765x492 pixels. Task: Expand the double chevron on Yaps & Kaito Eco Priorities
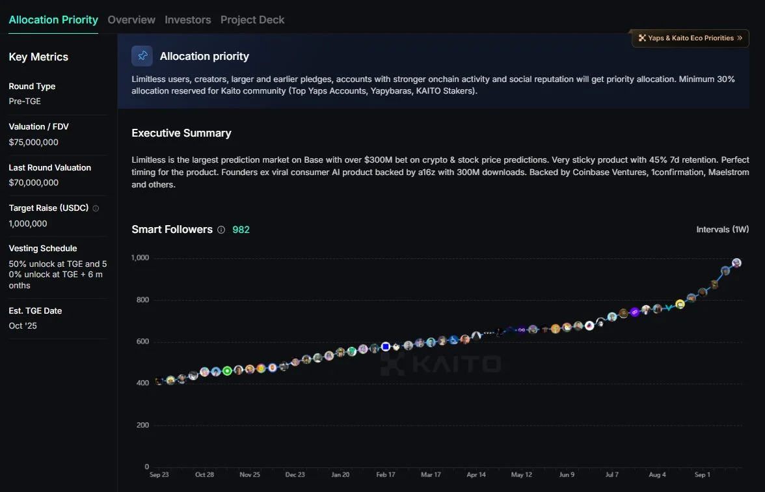pos(740,38)
